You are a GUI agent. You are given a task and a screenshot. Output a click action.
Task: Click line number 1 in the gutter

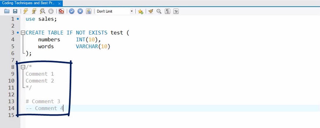click(13, 19)
